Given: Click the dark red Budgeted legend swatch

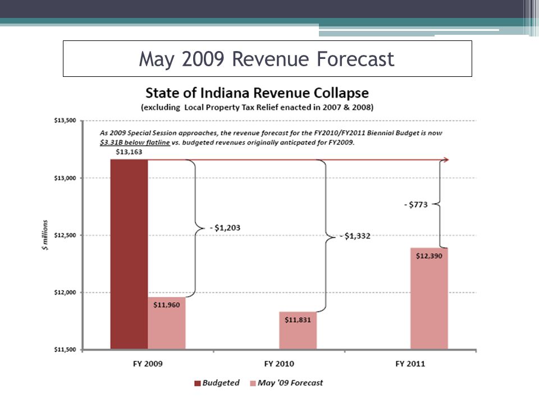Looking at the screenshot, I should pyautogui.click(x=197, y=383).
